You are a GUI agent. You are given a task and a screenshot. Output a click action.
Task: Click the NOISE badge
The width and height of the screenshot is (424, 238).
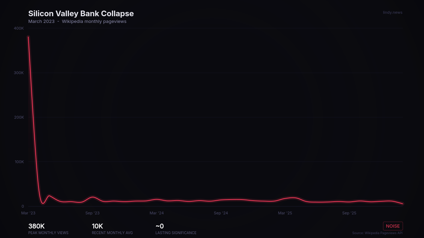tap(393, 226)
